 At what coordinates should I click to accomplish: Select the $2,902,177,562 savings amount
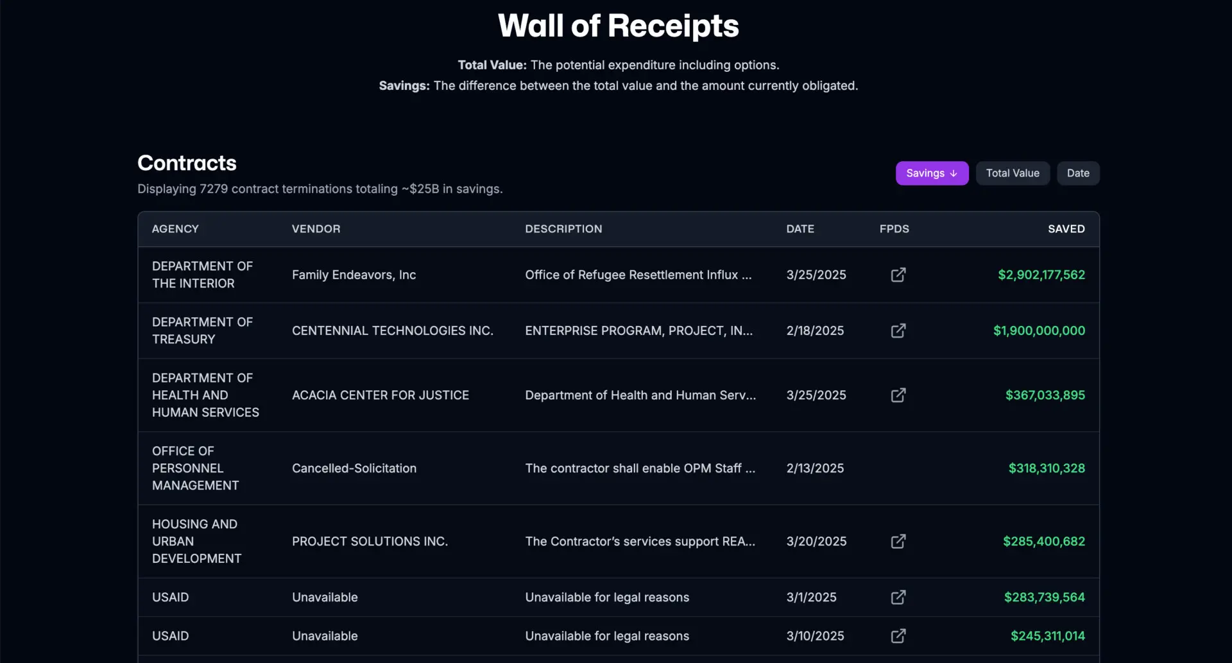1041,275
